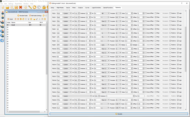Click the page-with-play-arrow icon in main toolbar

click(26, 7)
